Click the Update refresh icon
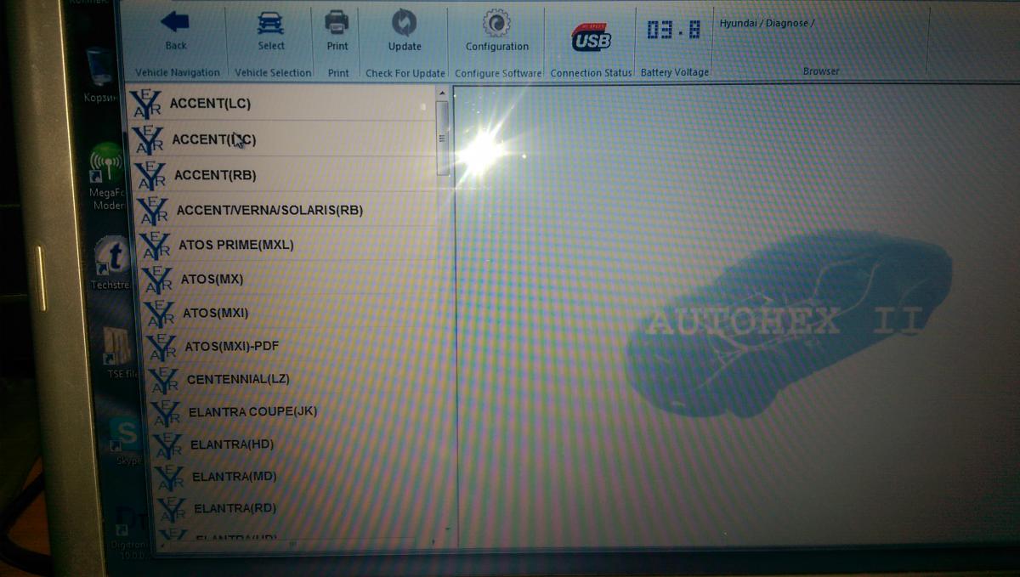 coord(404,23)
